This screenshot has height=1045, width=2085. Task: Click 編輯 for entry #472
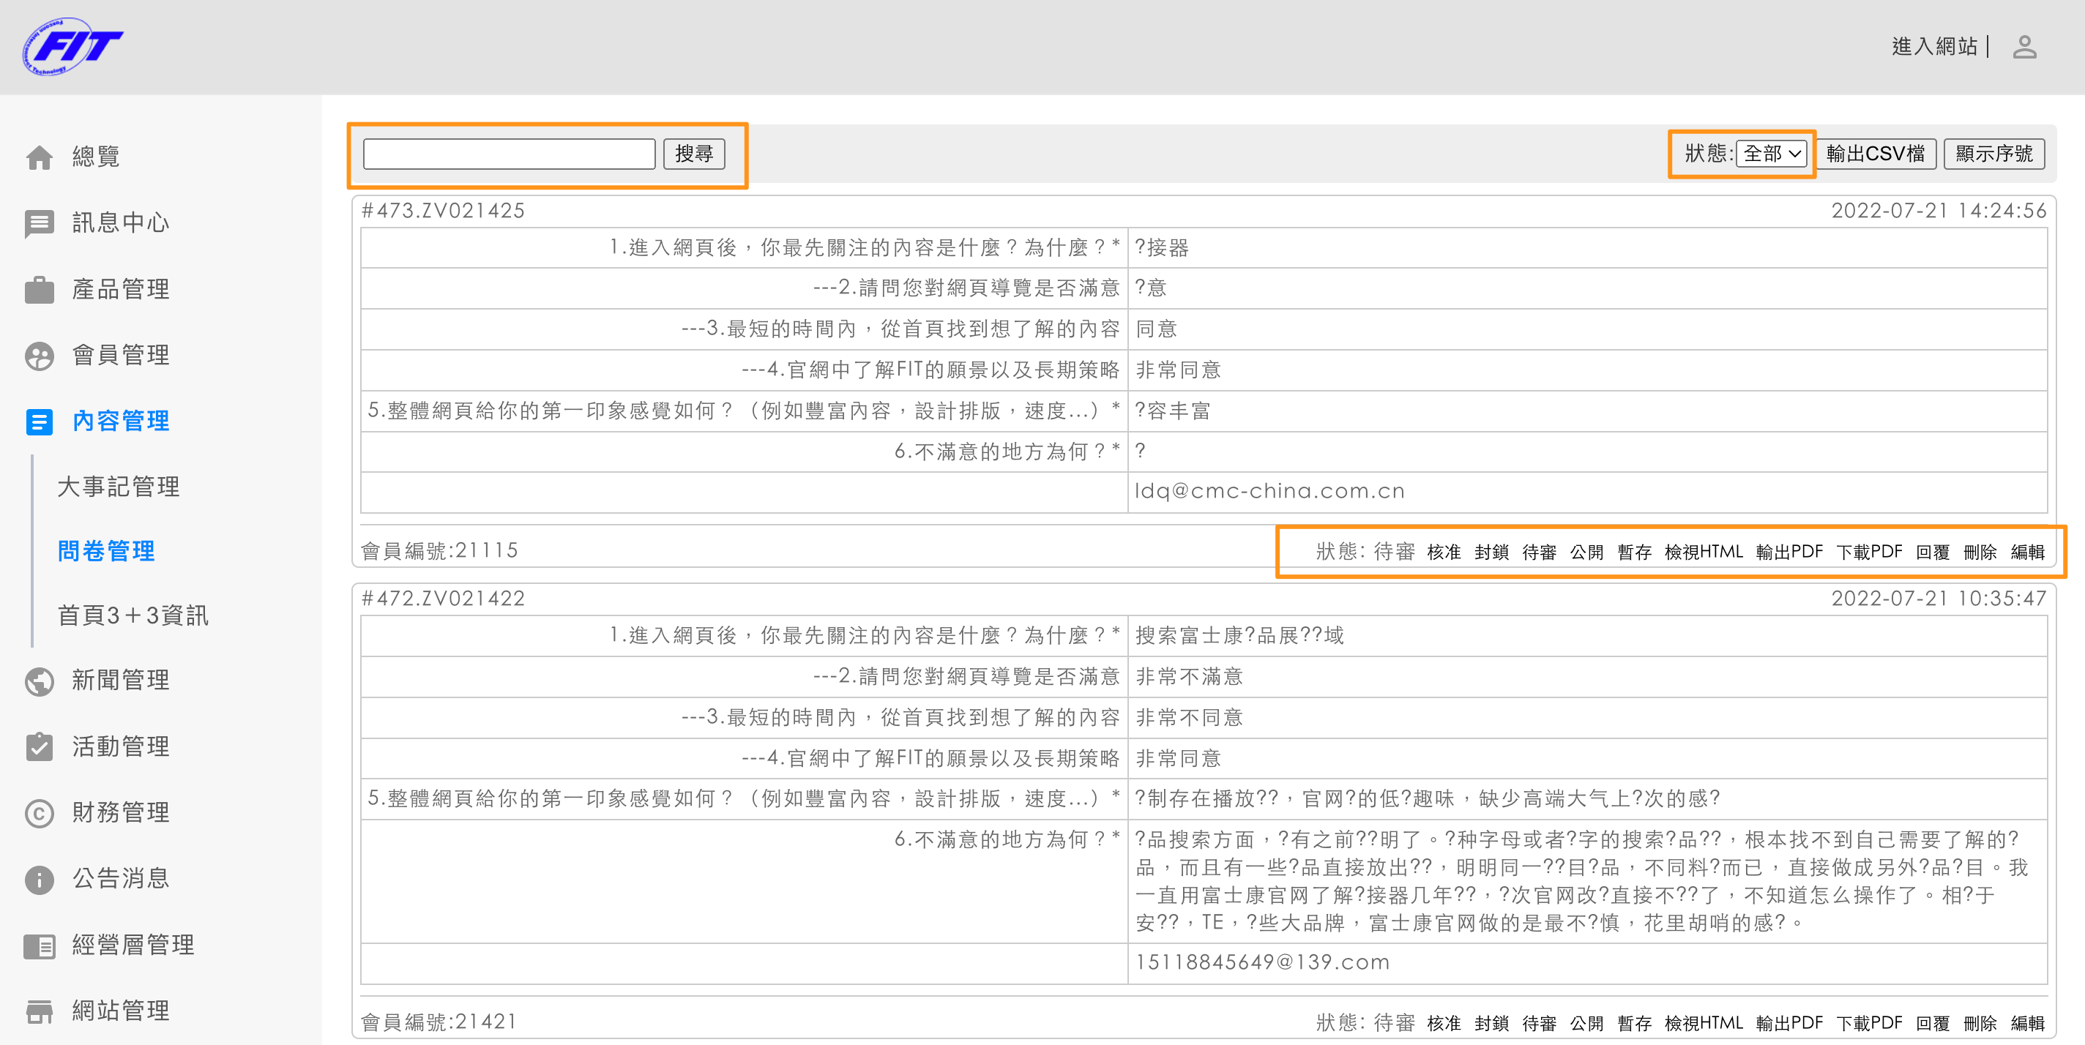(x=2028, y=1024)
